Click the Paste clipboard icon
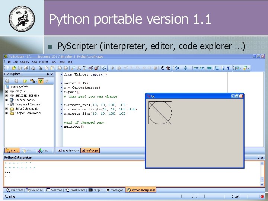268x201 pixels. tap(52, 68)
